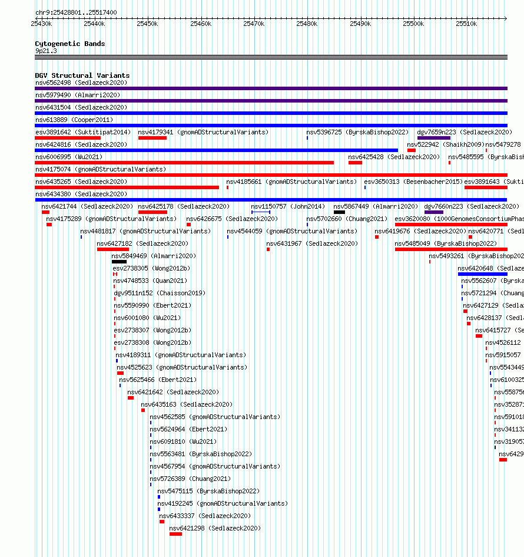Select the nsv5979490 (Almarri2020) purple bar
The width and height of the screenshot is (524, 557).
(x=271, y=101)
